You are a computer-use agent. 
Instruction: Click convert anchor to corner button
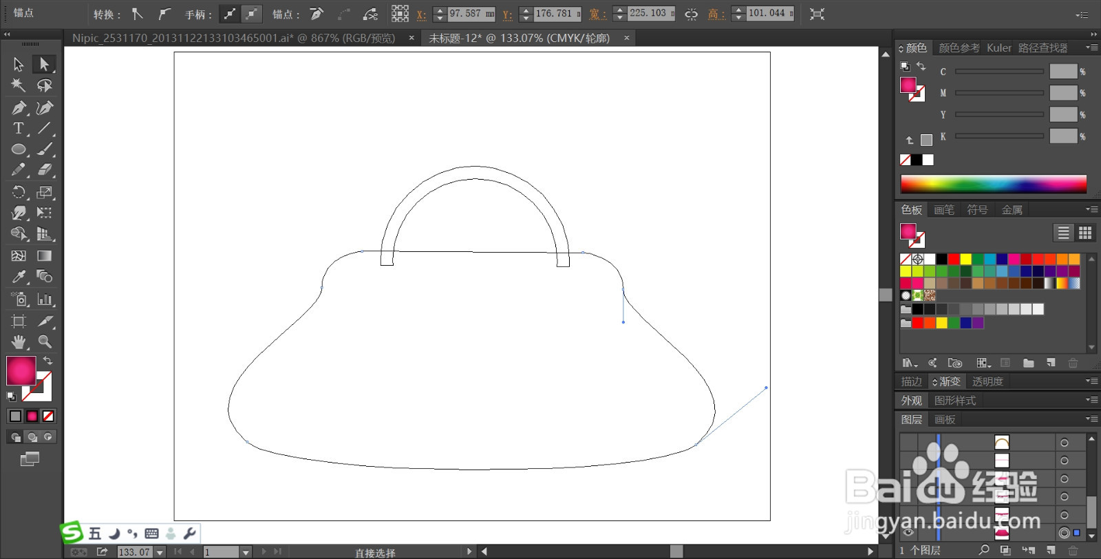(138, 14)
